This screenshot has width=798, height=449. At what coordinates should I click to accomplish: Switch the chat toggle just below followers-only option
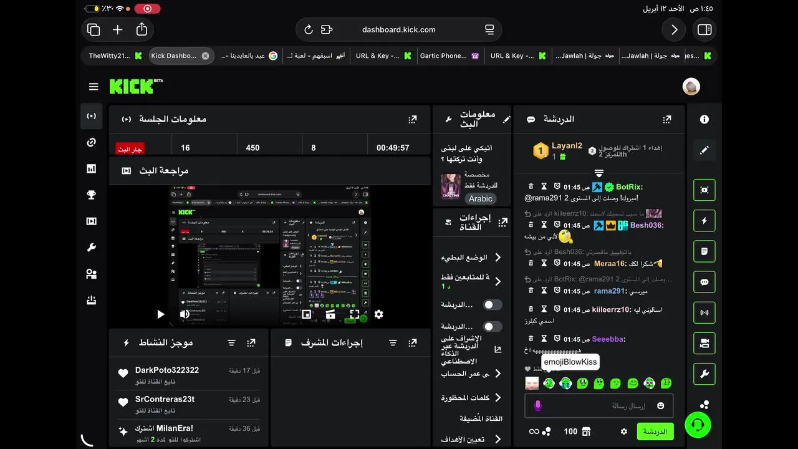(x=493, y=305)
